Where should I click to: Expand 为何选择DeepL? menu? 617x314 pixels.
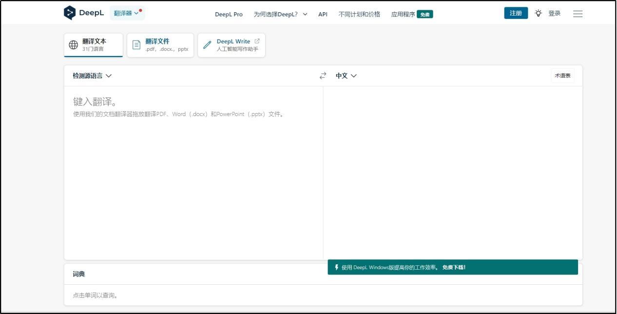[280, 14]
